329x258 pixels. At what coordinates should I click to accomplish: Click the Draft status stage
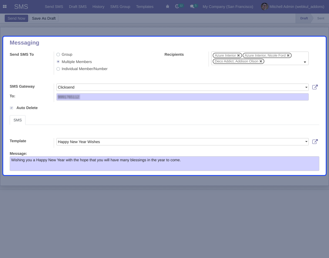tap(304, 18)
